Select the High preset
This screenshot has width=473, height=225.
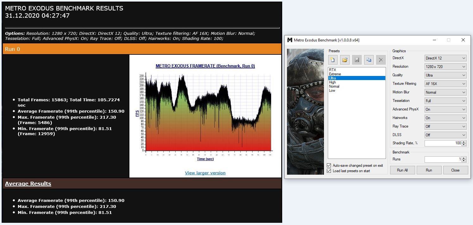point(357,82)
